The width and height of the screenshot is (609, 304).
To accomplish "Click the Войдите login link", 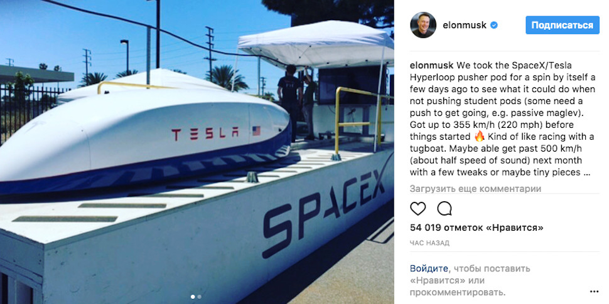I will (x=429, y=268).
